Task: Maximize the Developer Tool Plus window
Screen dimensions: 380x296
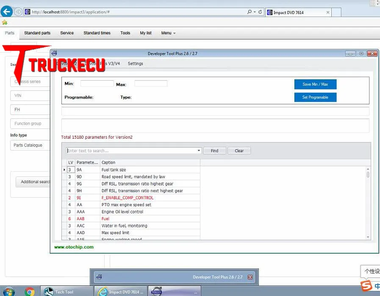Action: 361,53
